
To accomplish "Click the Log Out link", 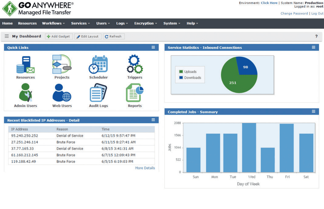I will pyautogui.click(x=317, y=14).
